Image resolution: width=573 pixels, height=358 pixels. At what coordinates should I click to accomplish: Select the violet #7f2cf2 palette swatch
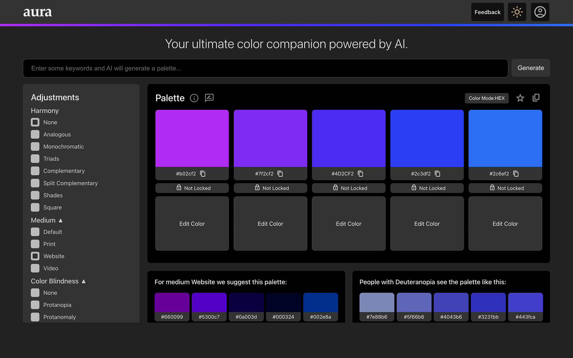tap(270, 138)
